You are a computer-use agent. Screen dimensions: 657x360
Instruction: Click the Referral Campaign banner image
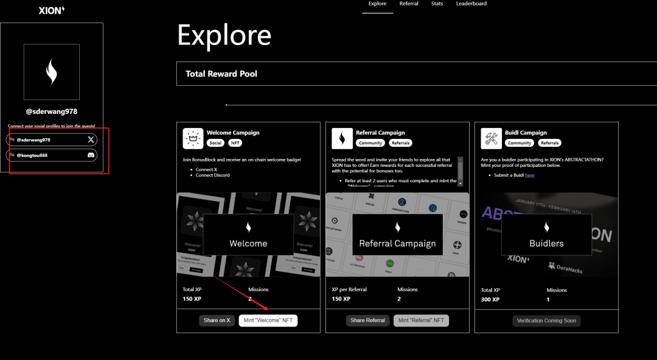point(398,235)
